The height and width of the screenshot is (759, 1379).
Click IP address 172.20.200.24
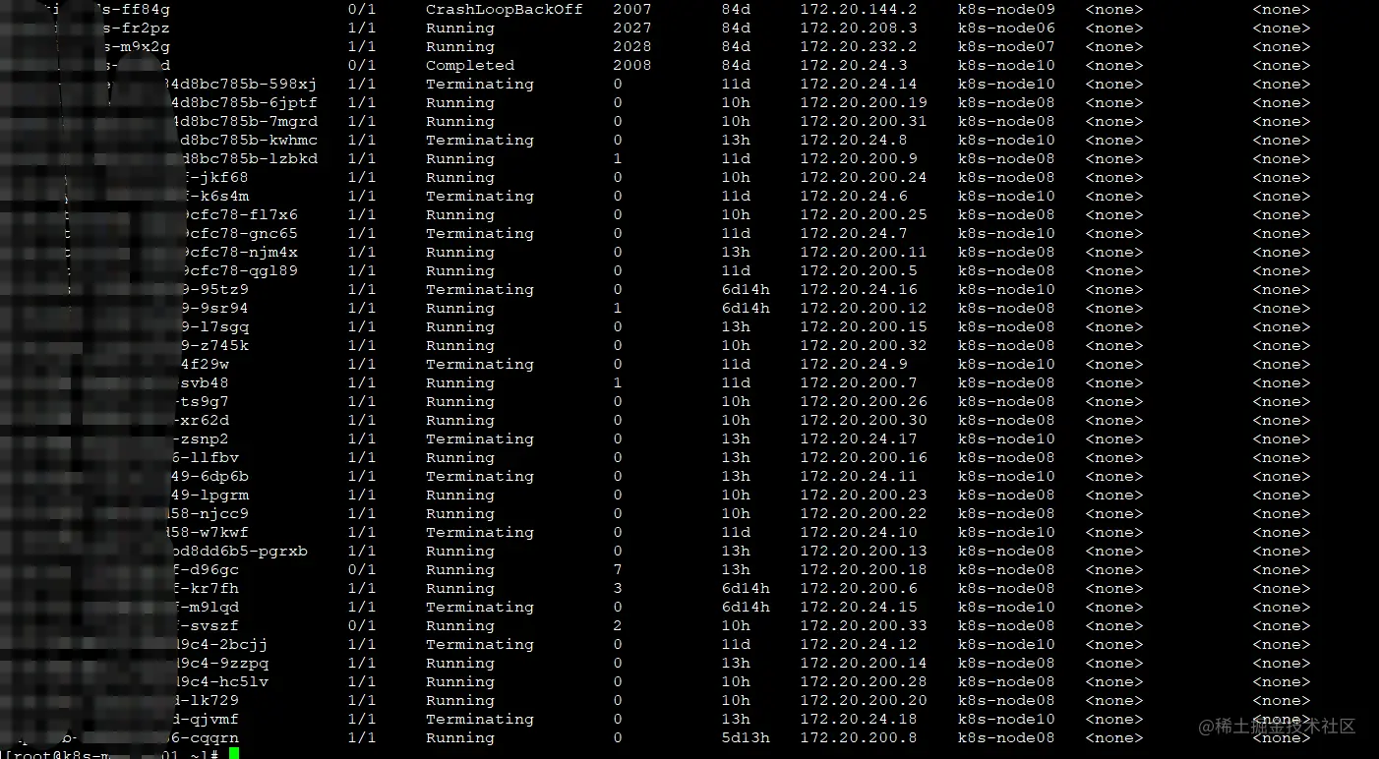pos(863,178)
